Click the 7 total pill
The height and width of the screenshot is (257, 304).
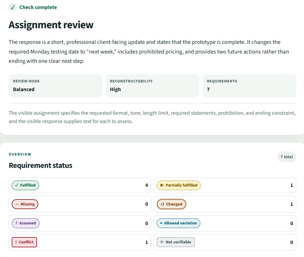pyautogui.click(x=287, y=157)
